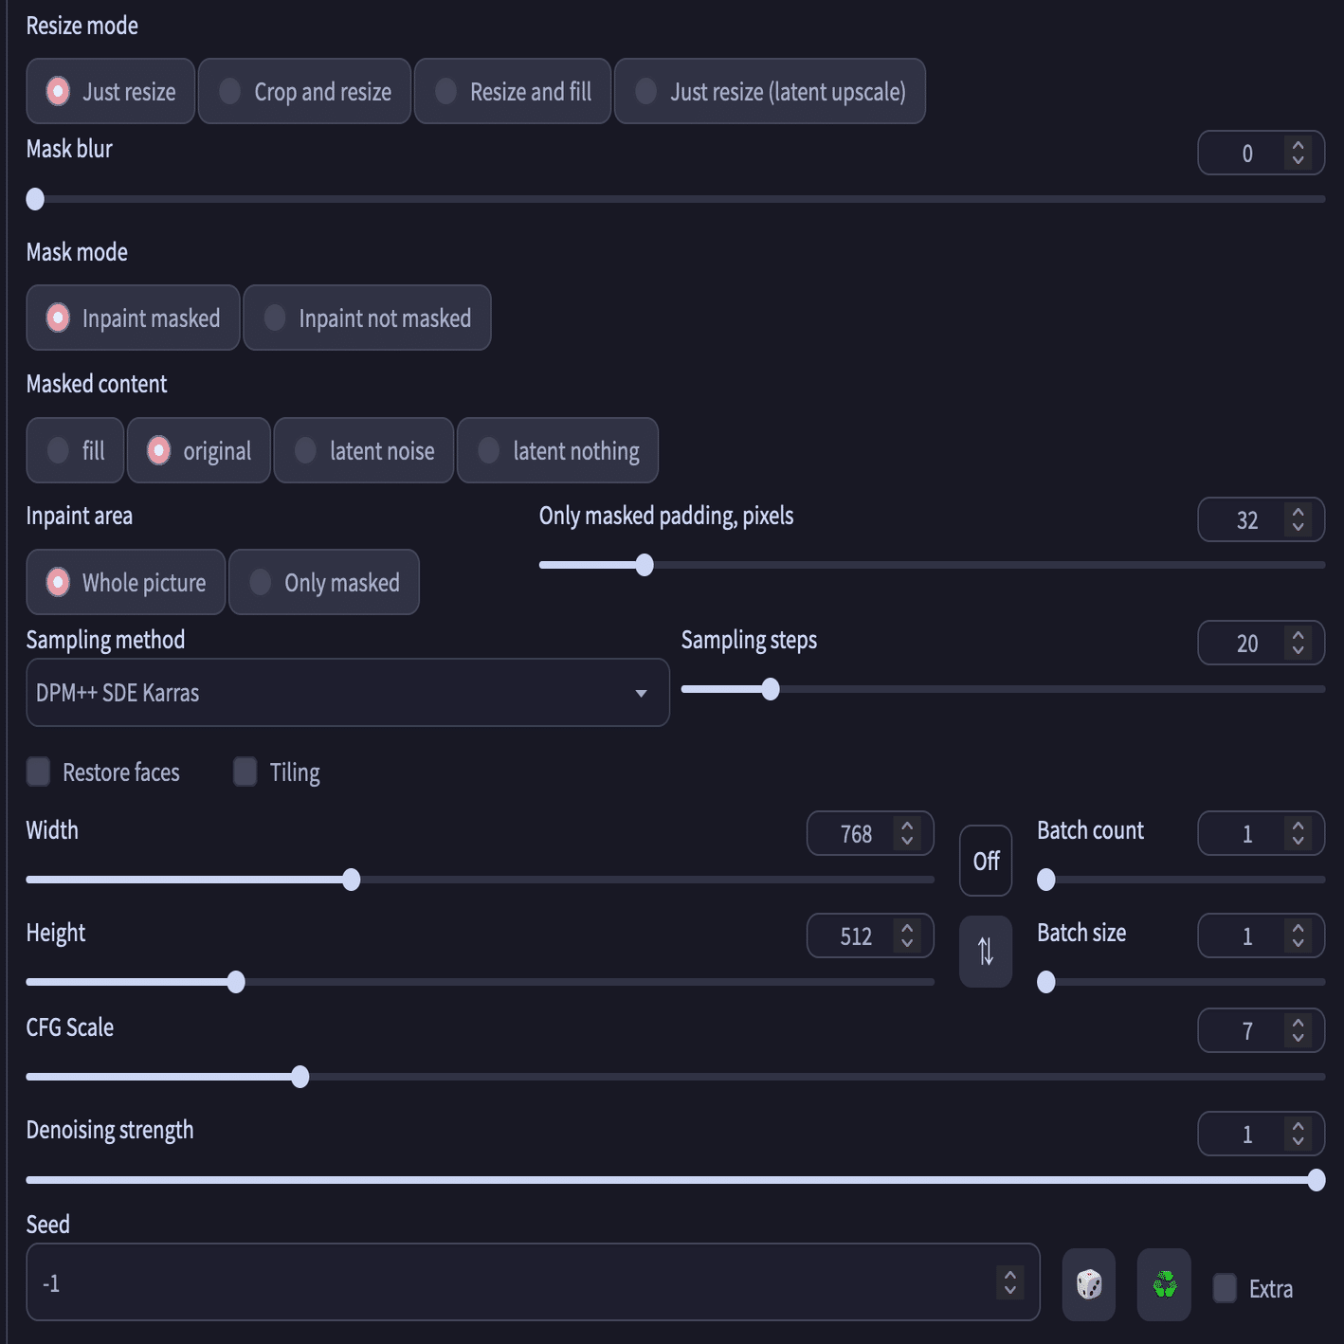Select Inpaint not masked mode
This screenshot has height=1344, width=1344.
coord(367,318)
